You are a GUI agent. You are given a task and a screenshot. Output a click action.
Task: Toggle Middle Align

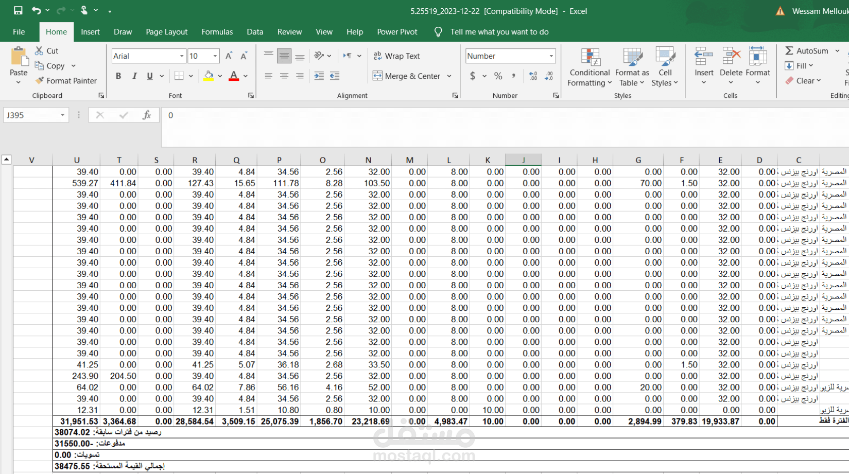[284, 56]
